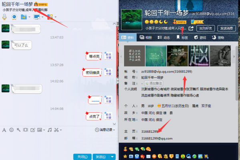The image size is (240, 160).
Task: Open the emoji picker in the chat toolbar
Action: (12, 130)
